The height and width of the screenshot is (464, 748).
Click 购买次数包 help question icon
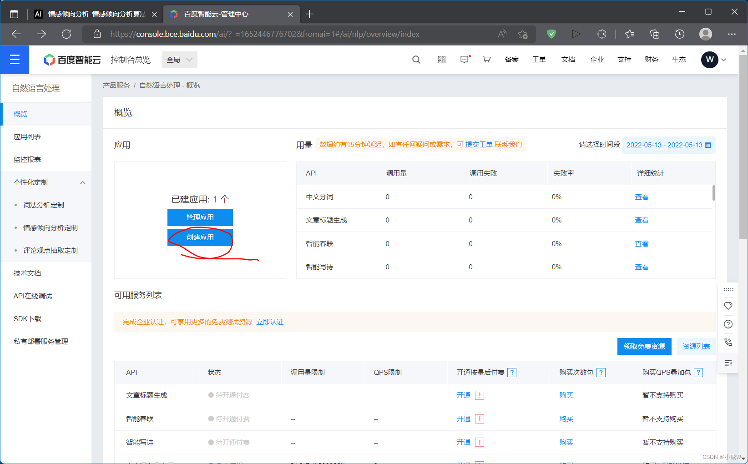coord(601,373)
